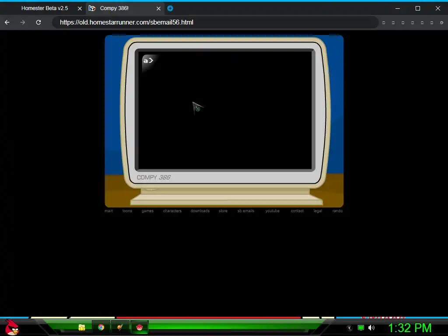Open the main link below the Compy
The height and width of the screenshot is (336, 448).
(x=108, y=211)
